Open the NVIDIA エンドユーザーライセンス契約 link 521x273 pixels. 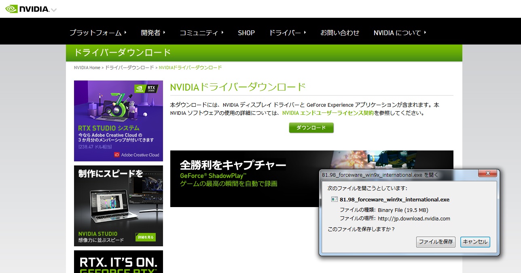point(328,113)
